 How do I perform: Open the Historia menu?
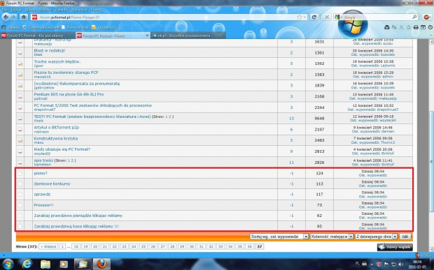(45, 9)
